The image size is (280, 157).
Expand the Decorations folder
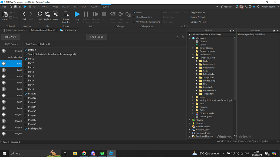coord(193,54)
